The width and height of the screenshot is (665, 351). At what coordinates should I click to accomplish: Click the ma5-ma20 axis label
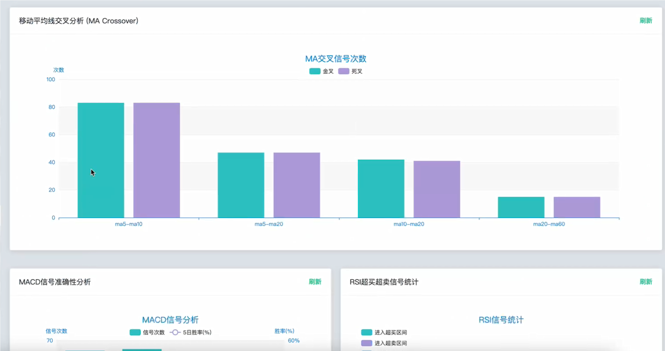click(x=269, y=224)
